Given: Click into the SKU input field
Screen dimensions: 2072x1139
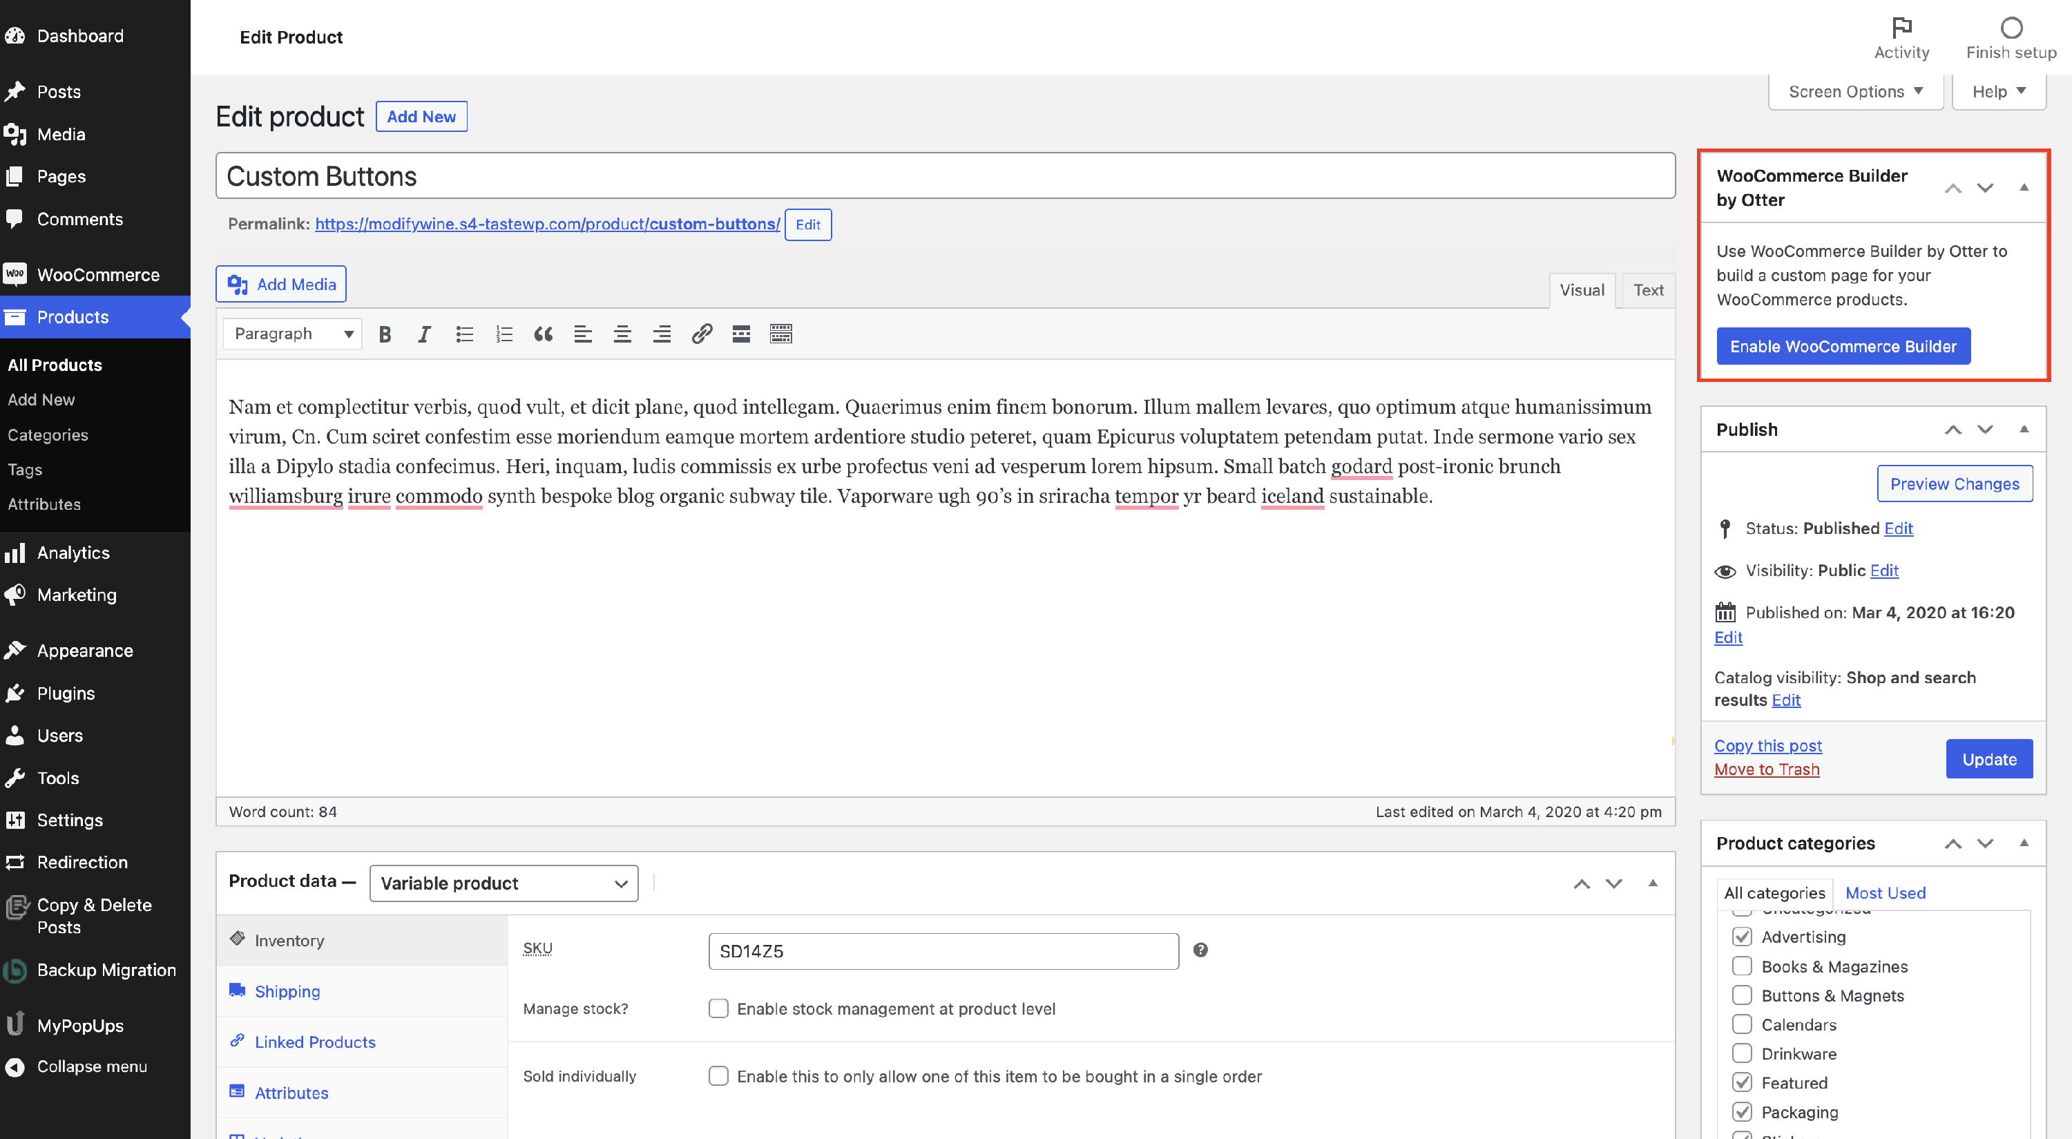Looking at the screenshot, I should (x=943, y=950).
